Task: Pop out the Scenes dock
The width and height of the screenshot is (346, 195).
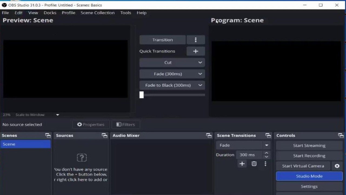Action: coord(48,135)
